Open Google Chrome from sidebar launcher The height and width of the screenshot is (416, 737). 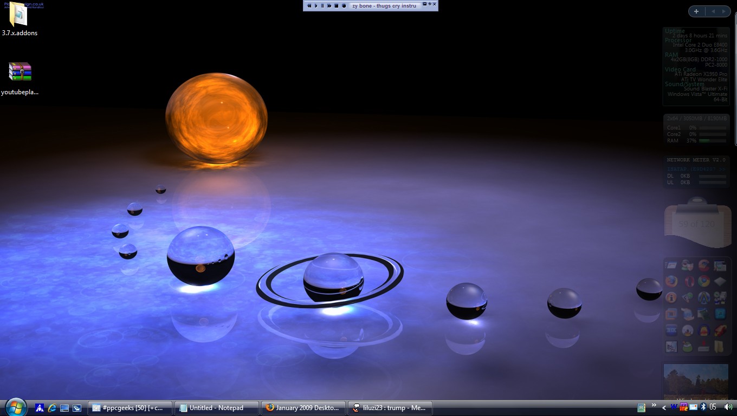tap(704, 281)
